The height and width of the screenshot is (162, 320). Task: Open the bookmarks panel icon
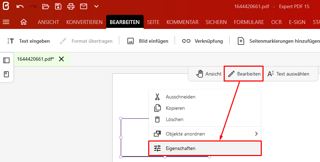pyautogui.click(x=6, y=74)
